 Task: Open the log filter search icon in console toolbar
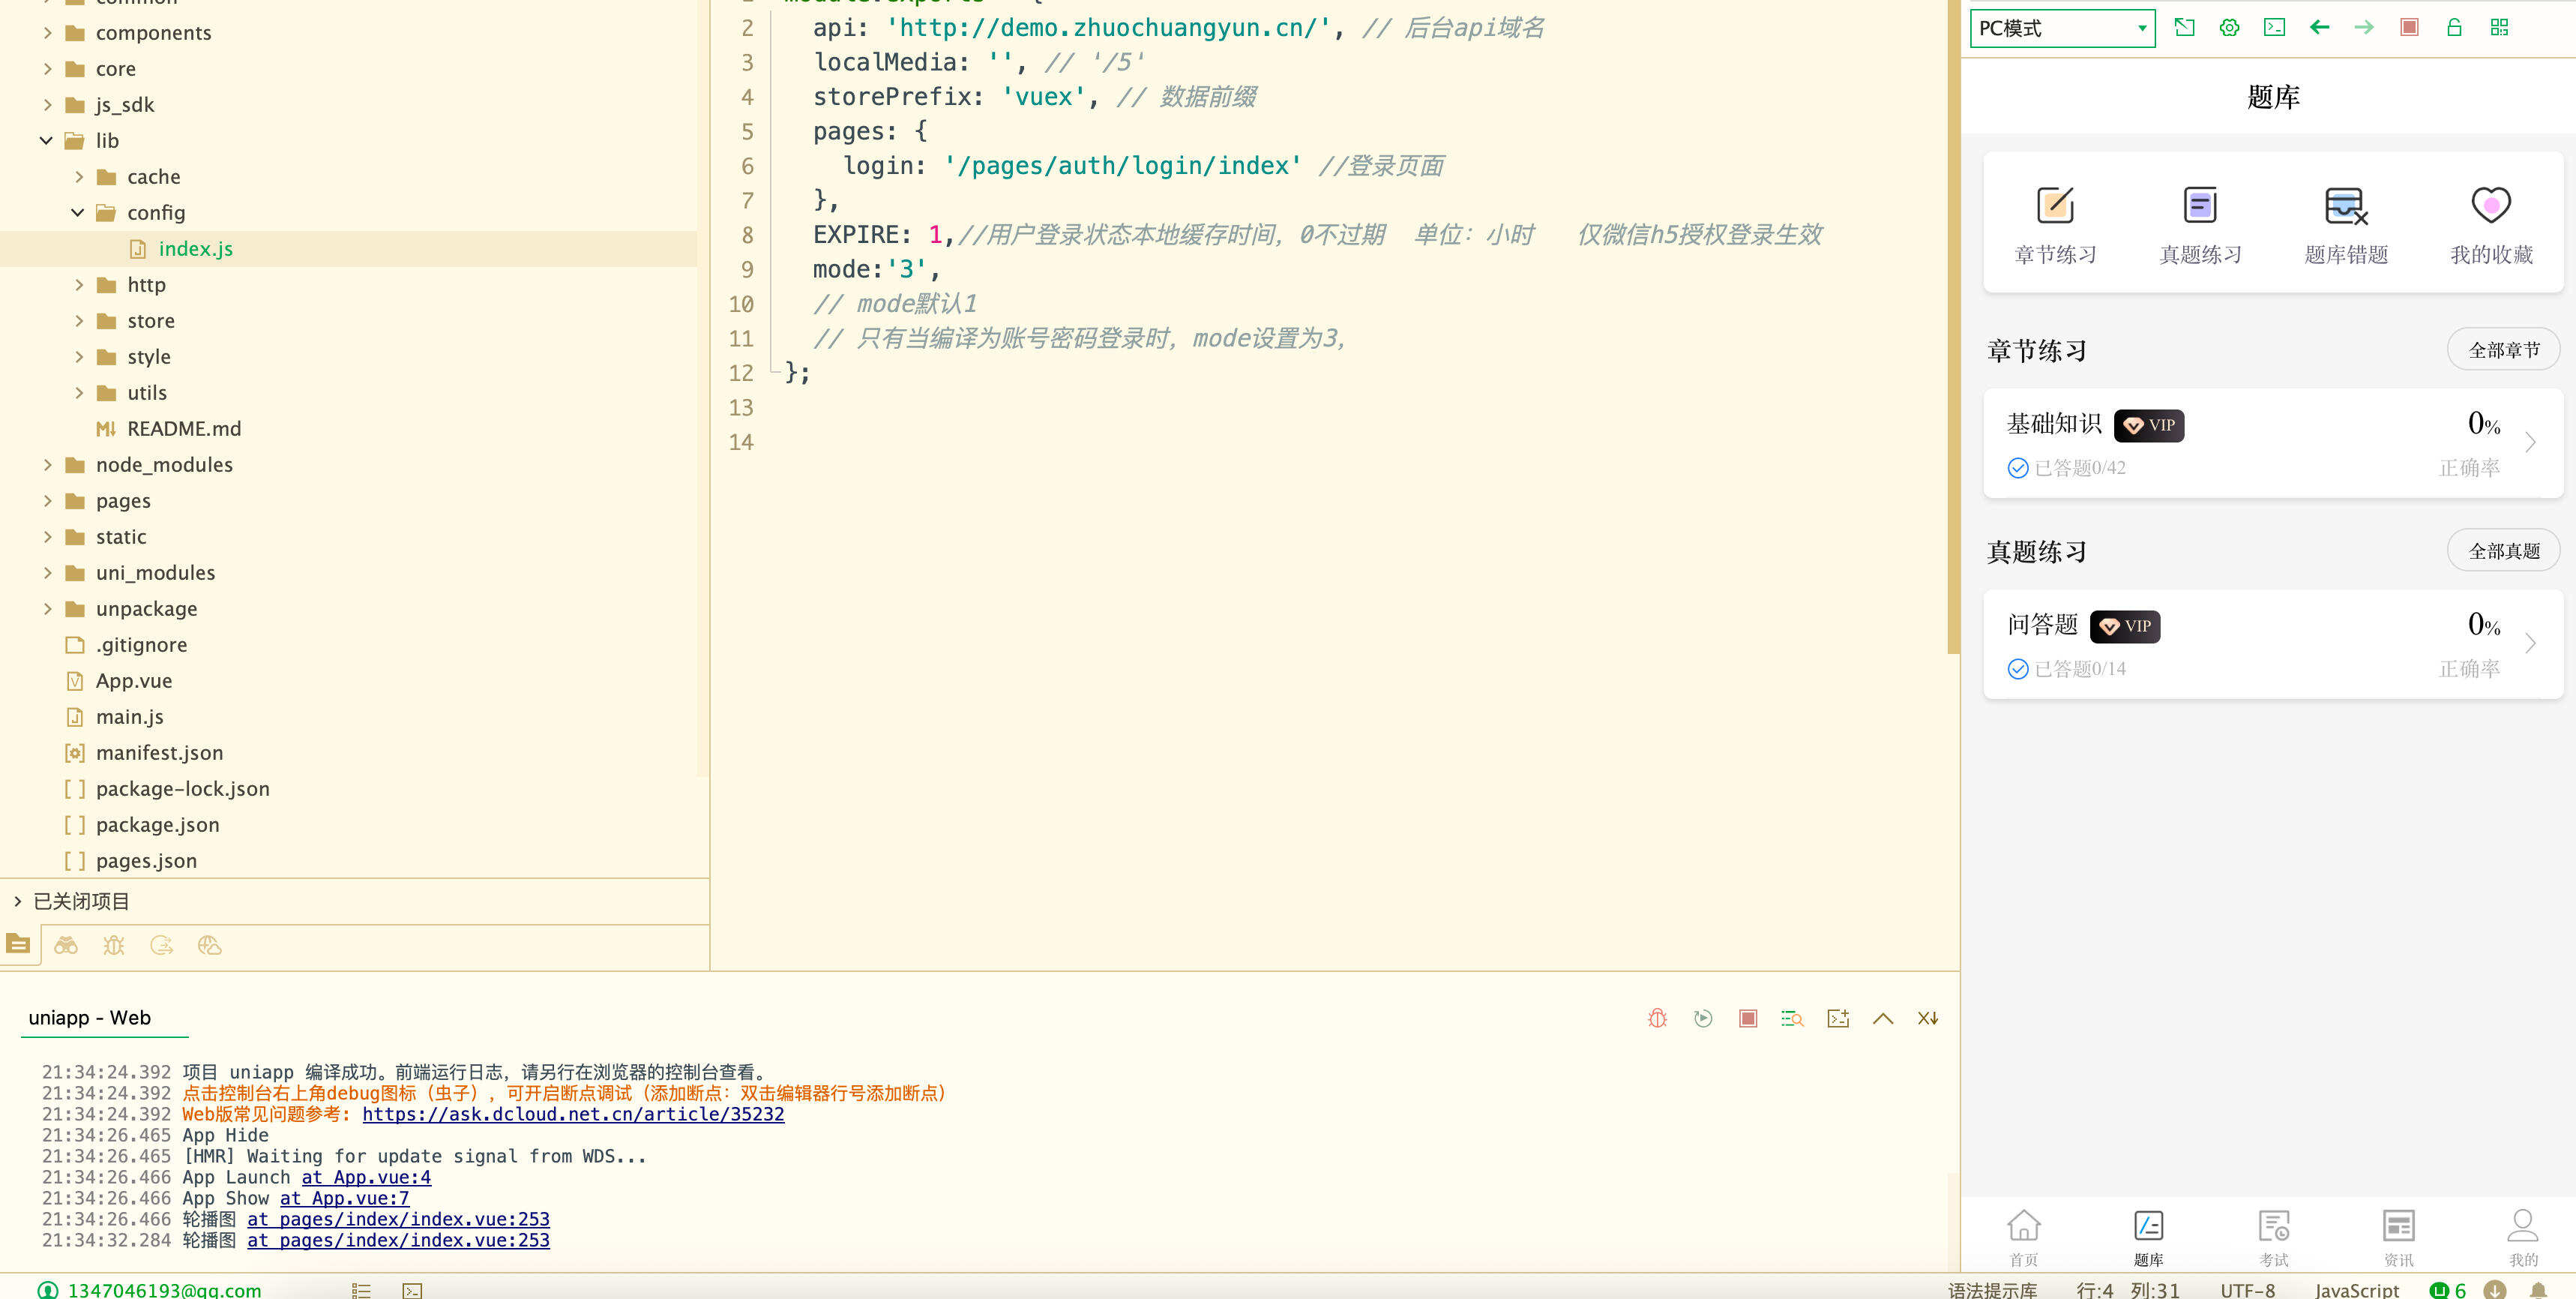point(1792,1018)
